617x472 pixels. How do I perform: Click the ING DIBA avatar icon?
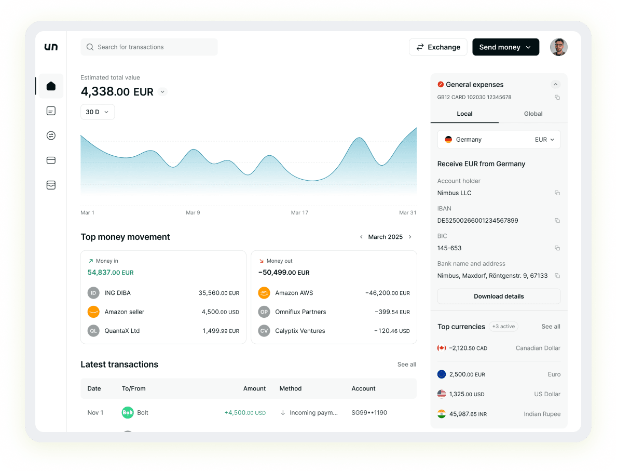tap(93, 293)
